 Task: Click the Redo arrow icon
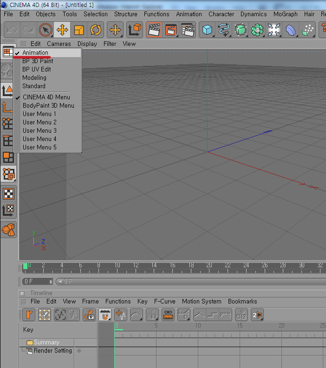pos(28,30)
